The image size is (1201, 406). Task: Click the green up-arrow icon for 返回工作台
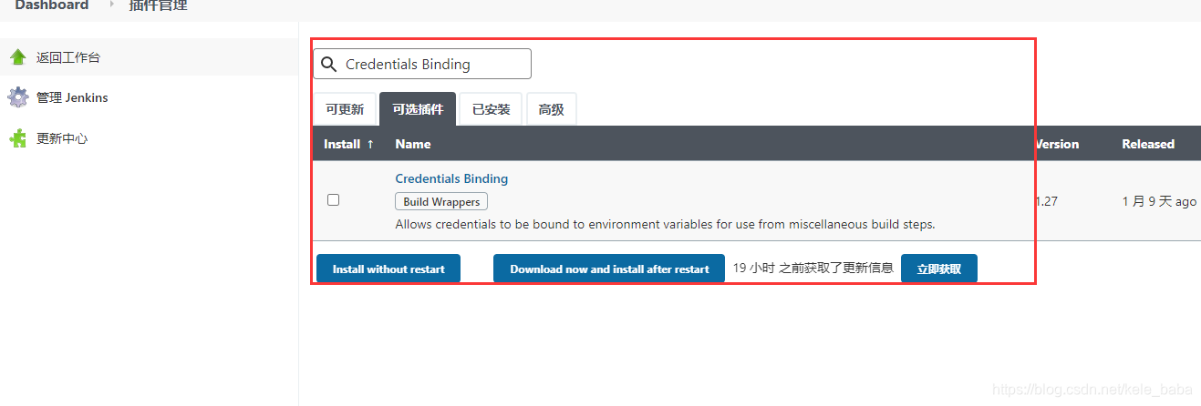17,57
